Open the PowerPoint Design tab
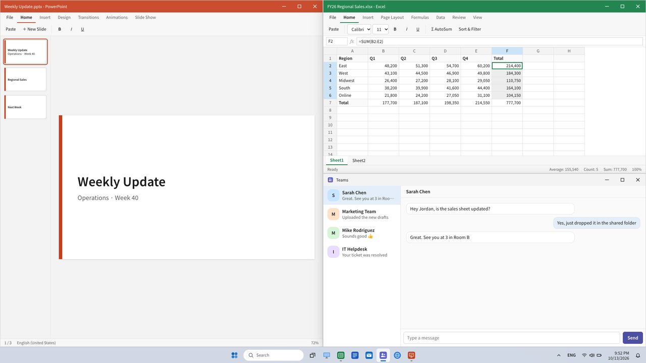This screenshot has width=646, height=363. click(64, 17)
